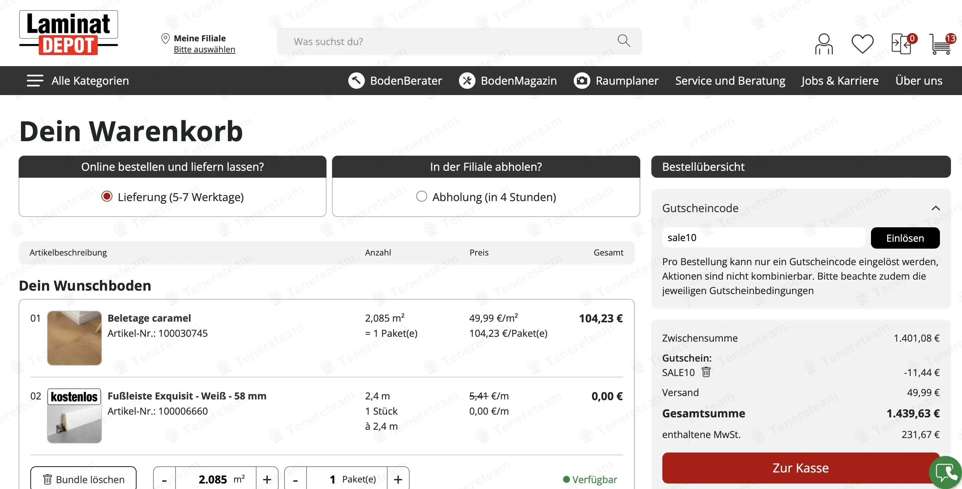Open Fußleiste Exquisit - Weiß - 58 mm link
The width and height of the screenshot is (962, 489).
click(187, 396)
